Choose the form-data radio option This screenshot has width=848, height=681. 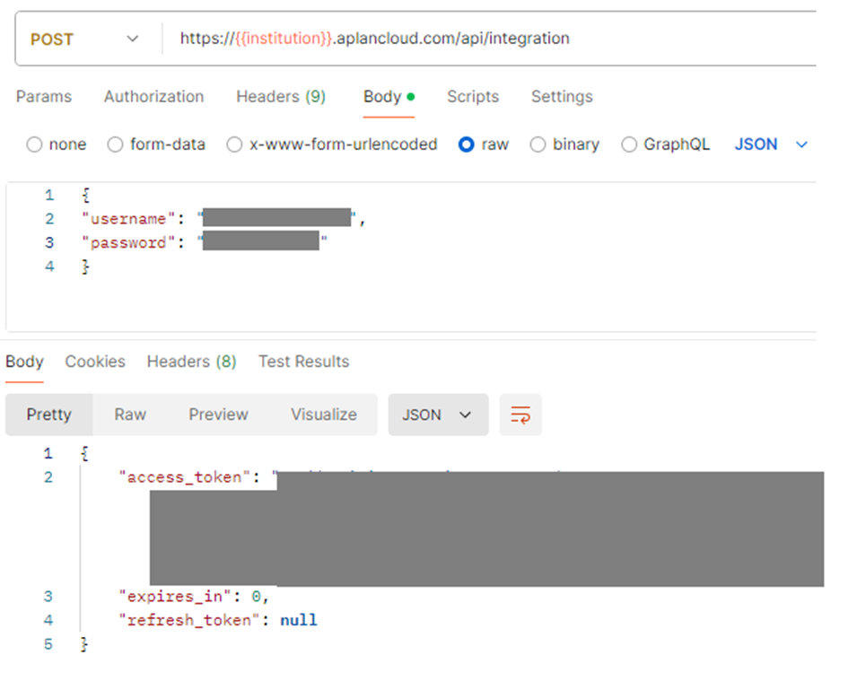pyautogui.click(x=116, y=144)
